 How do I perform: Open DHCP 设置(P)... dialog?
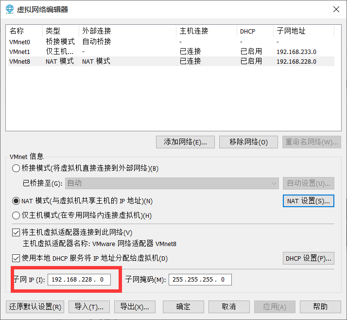pos(309,258)
